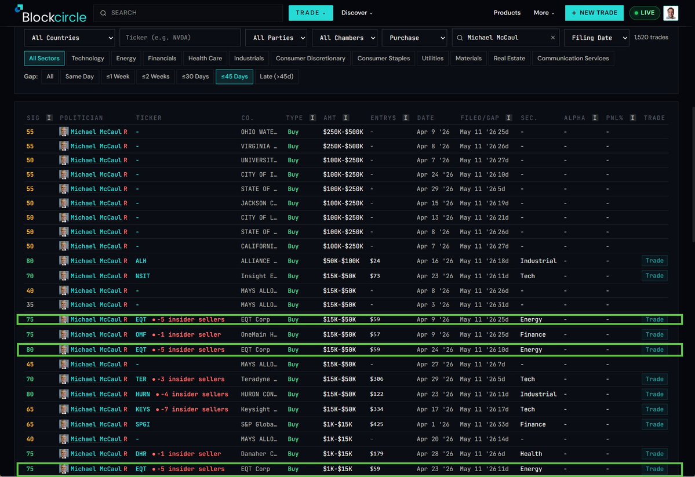Click the SIG column info icon
The height and width of the screenshot is (477, 695).
click(49, 118)
